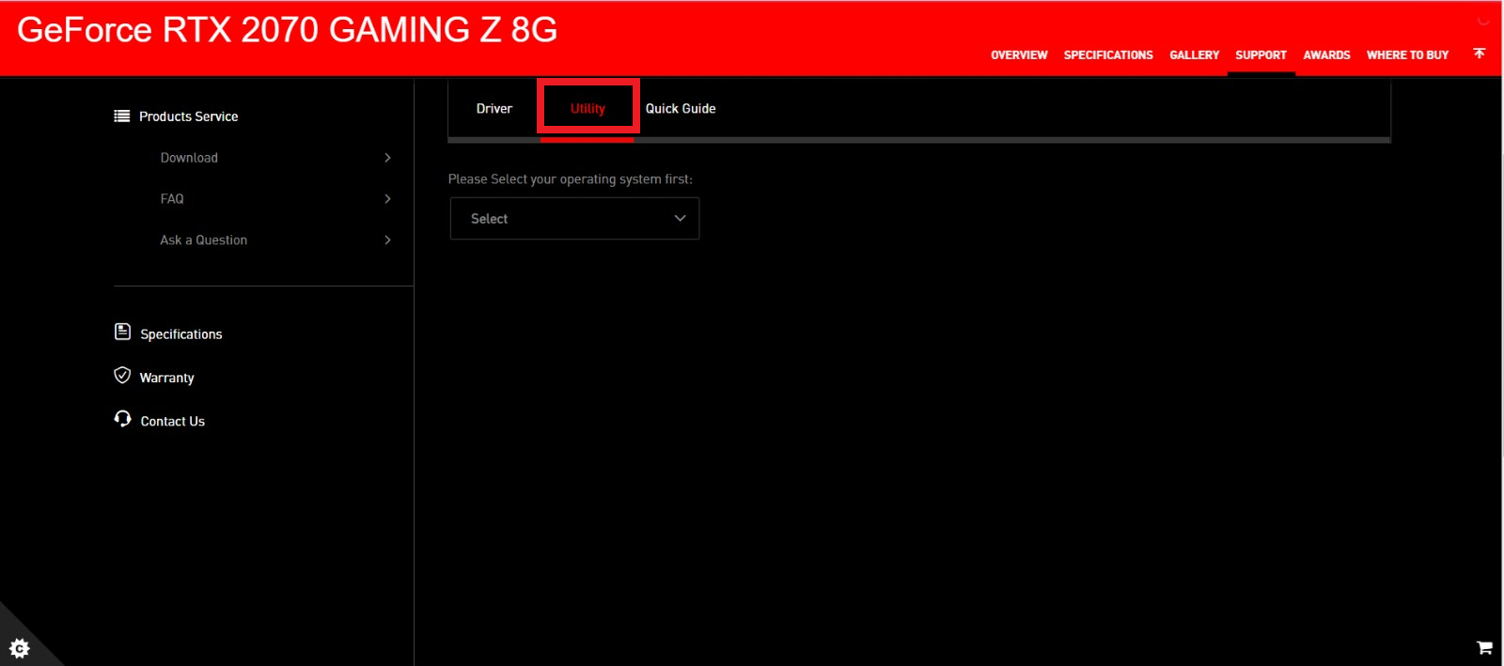The height and width of the screenshot is (666, 1504).
Task: Expand the FAQ section chevron
Action: tap(387, 199)
